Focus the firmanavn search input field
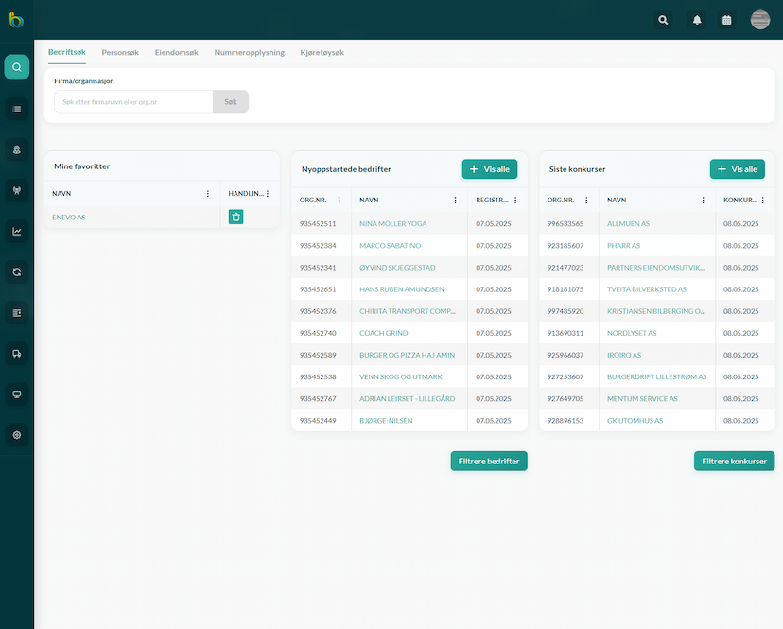Viewport: 783px width, 629px height. click(x=133, y=102)
